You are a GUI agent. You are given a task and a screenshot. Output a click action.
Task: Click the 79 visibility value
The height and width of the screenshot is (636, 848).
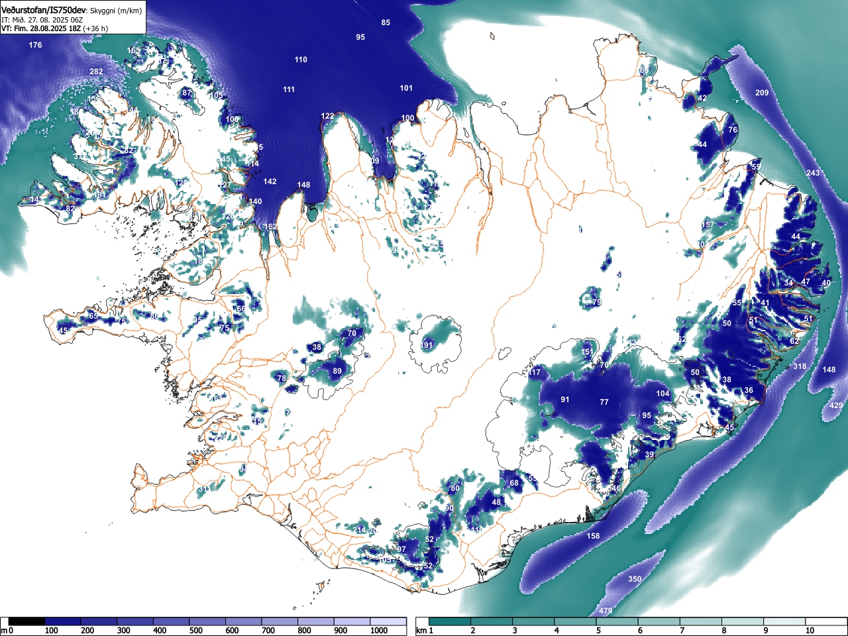597,302
